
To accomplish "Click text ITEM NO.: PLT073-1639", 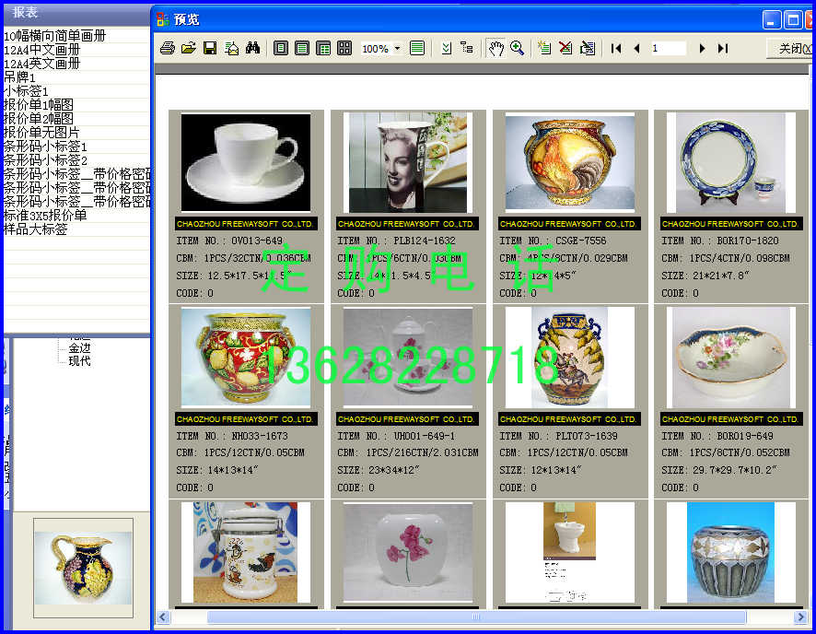I will (558, 436).
